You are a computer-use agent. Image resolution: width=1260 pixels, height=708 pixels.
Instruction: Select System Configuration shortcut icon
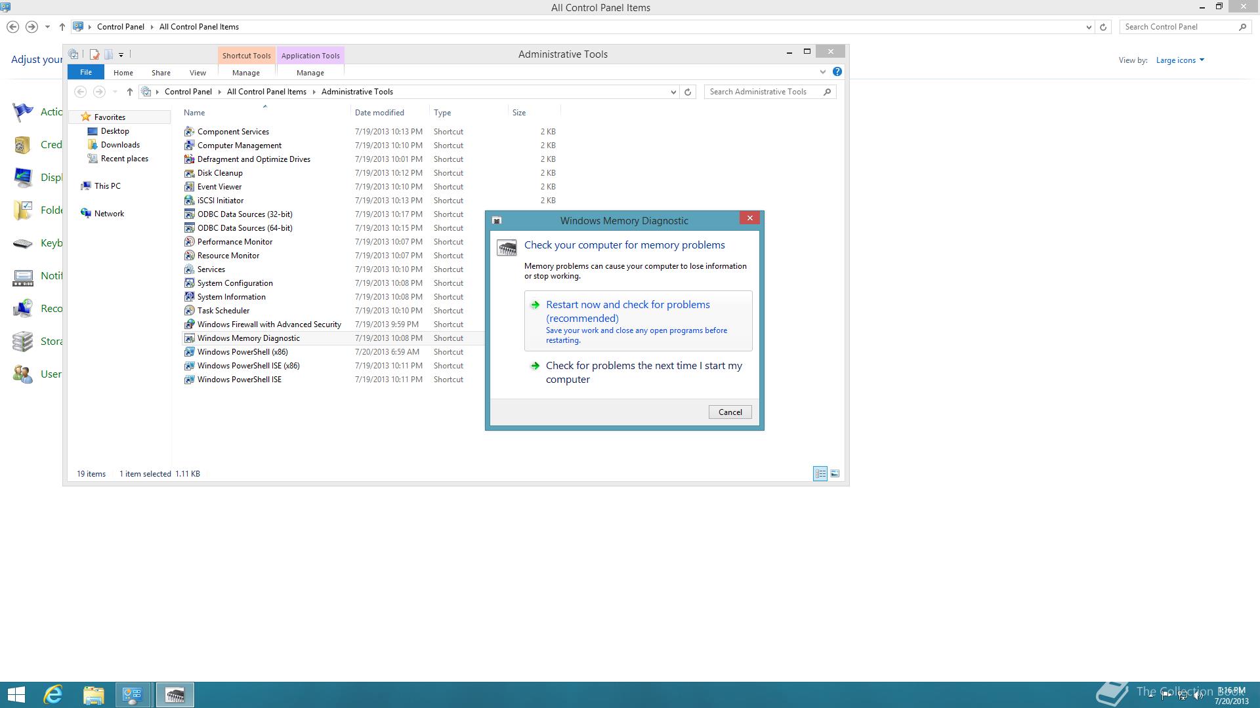coord(190,283)
